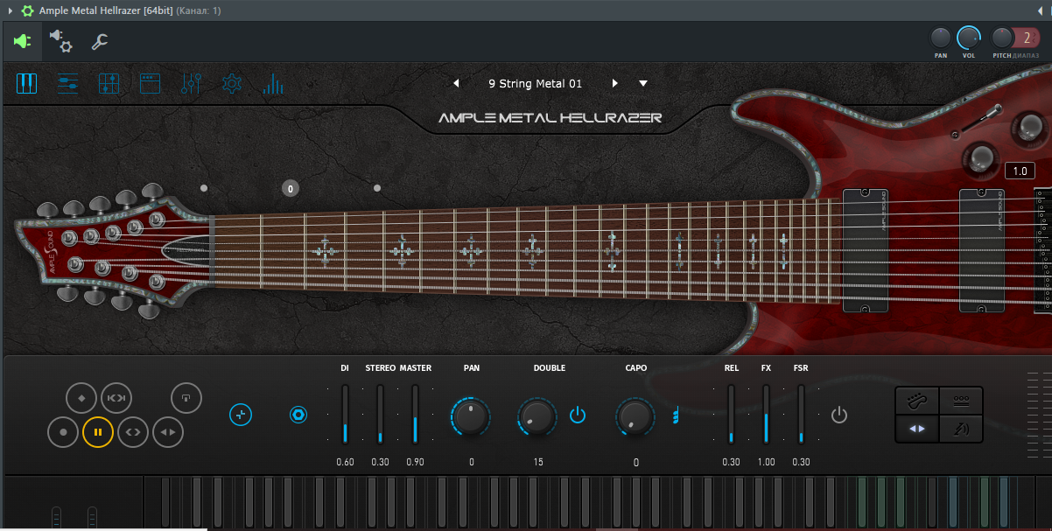Open the plugin editor plug icon

pyautogui.click(x=23, y=41)
